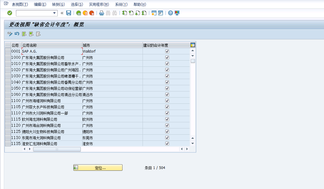
Task: Toggle the checkbox for company 1020
Action: tap(167, 70)
